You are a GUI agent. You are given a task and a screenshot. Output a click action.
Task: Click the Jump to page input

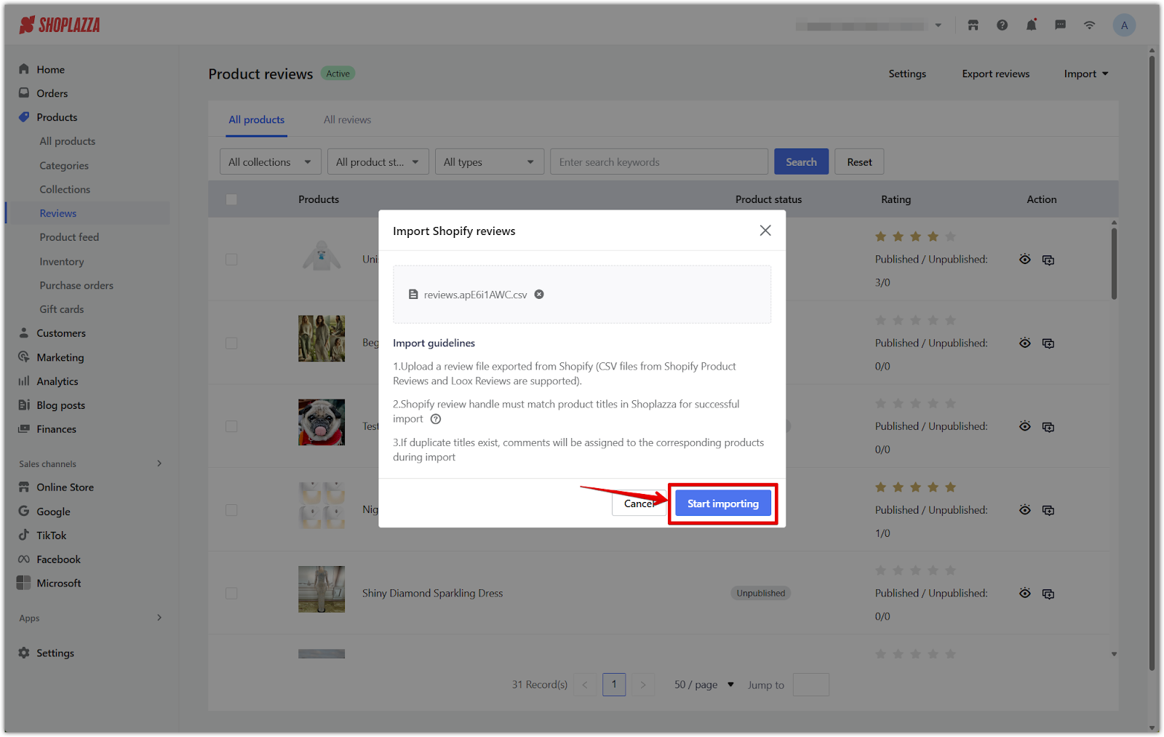(x=811, y=685)
